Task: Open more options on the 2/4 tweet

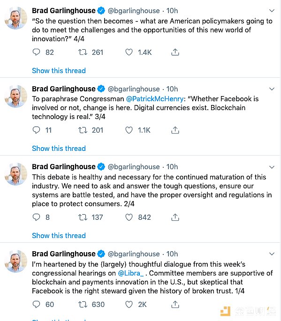Action: click(x=272, y=167)
